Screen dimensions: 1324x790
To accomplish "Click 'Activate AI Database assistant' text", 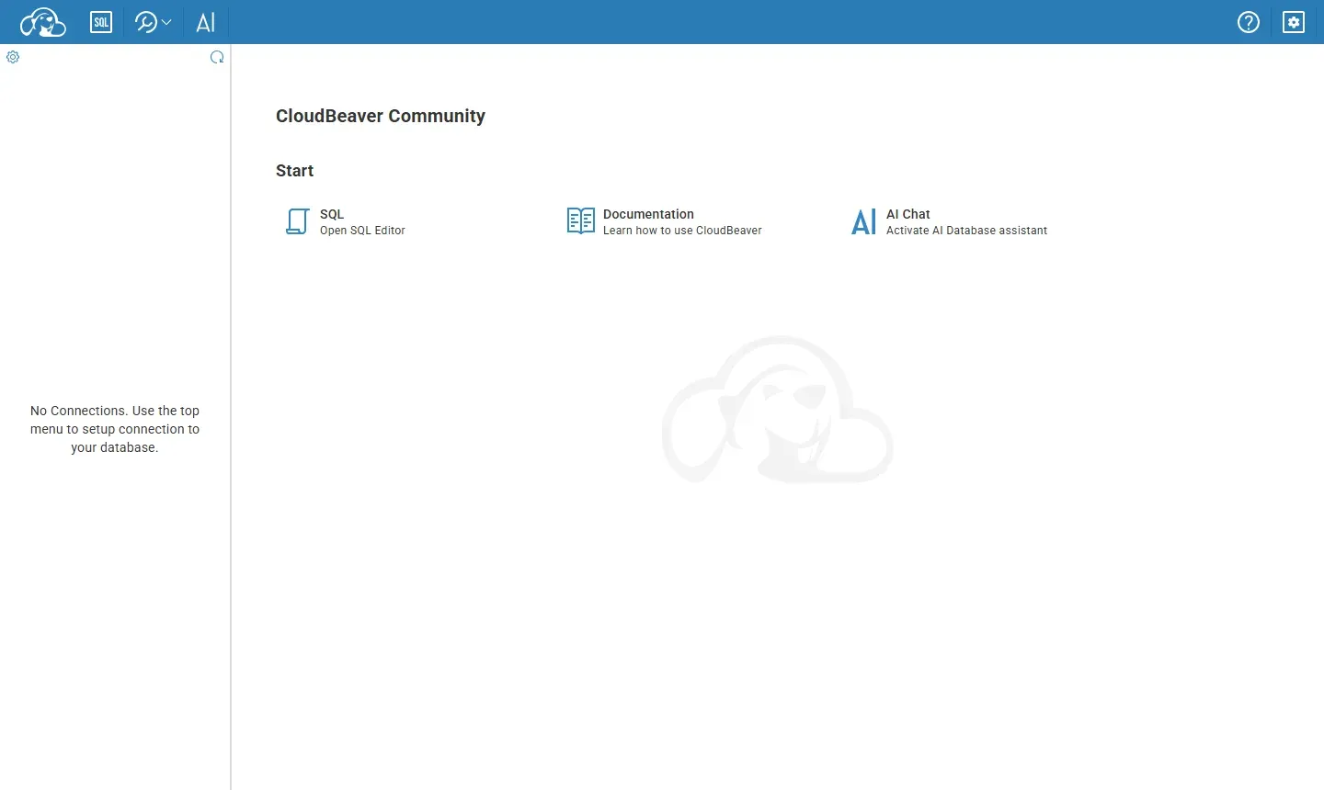I will (966, 231).
